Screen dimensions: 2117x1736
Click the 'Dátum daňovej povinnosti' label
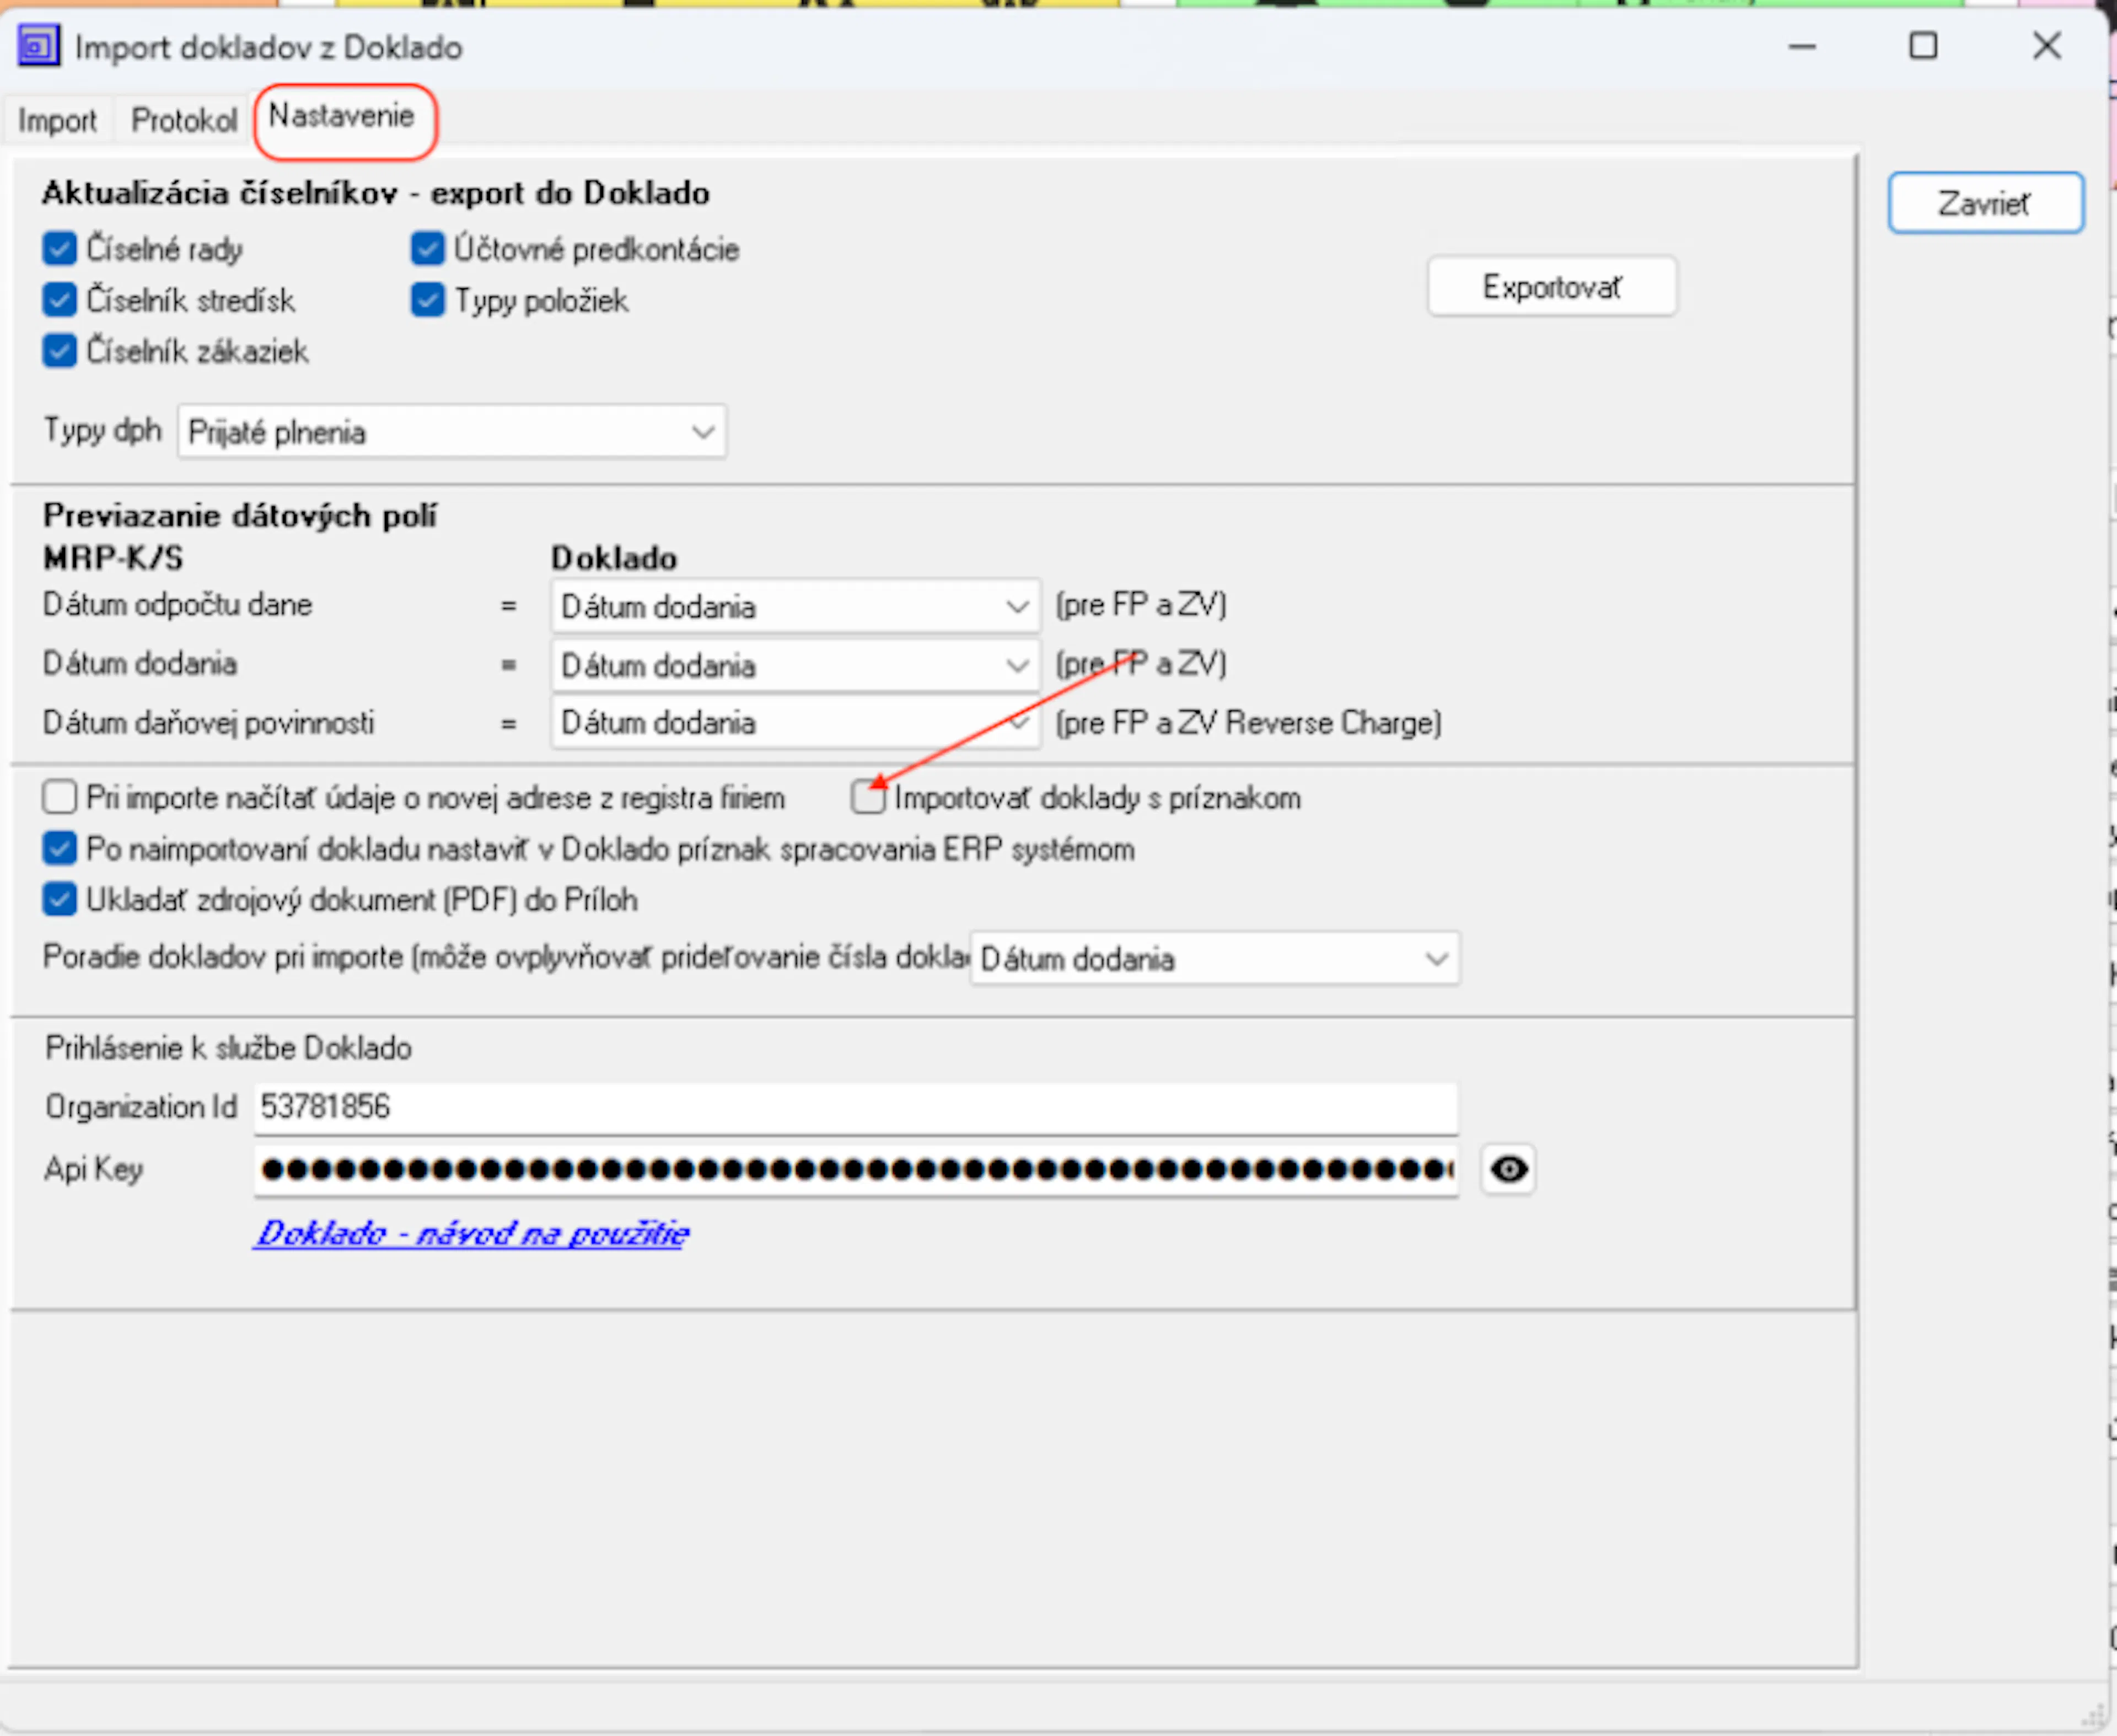click(x=209, y=723)
